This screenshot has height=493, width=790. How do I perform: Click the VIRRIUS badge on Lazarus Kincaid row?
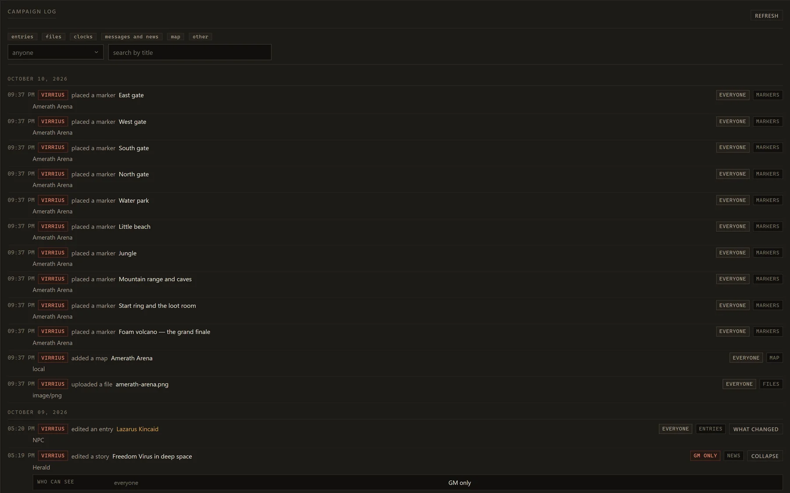53,429
